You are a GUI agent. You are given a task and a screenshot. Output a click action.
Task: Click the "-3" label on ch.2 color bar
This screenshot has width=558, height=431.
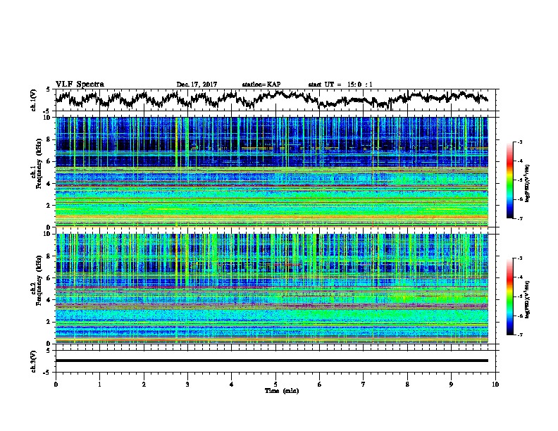(x=520, y=258)
